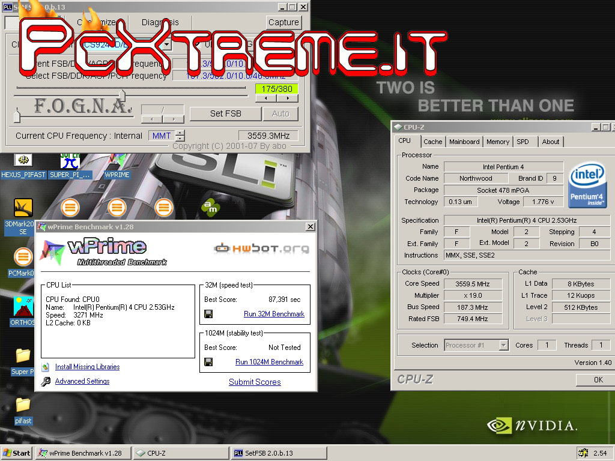Open the About tab in CPU-Z
The height and width of the screenshot is (461, 615).
tap(551, 142)
